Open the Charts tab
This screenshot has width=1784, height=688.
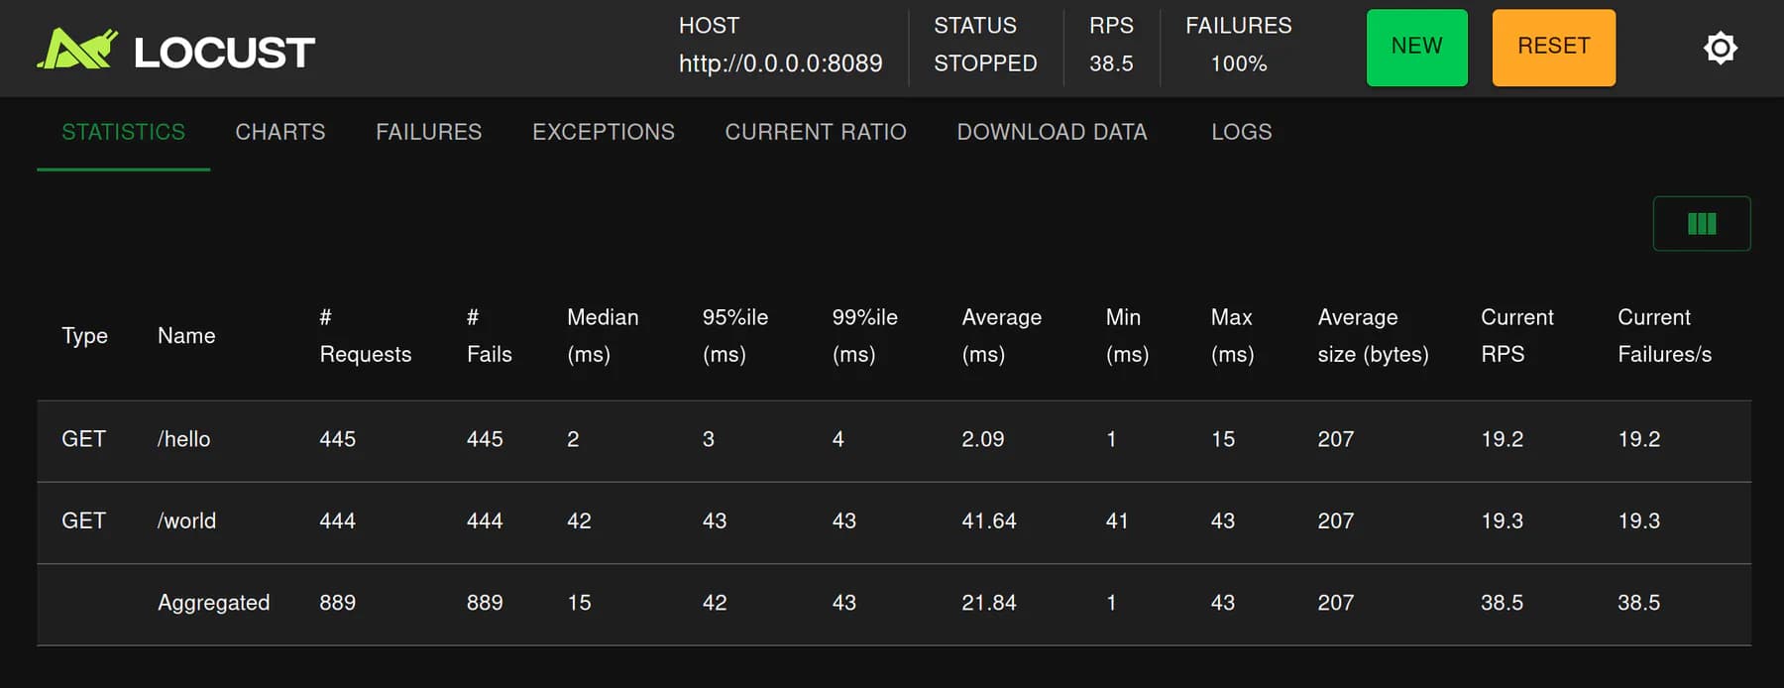click(280, 133)
